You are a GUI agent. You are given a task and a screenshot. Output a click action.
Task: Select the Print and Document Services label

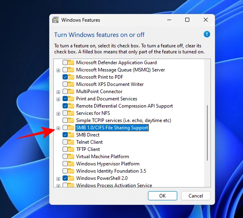click(107, 99)
